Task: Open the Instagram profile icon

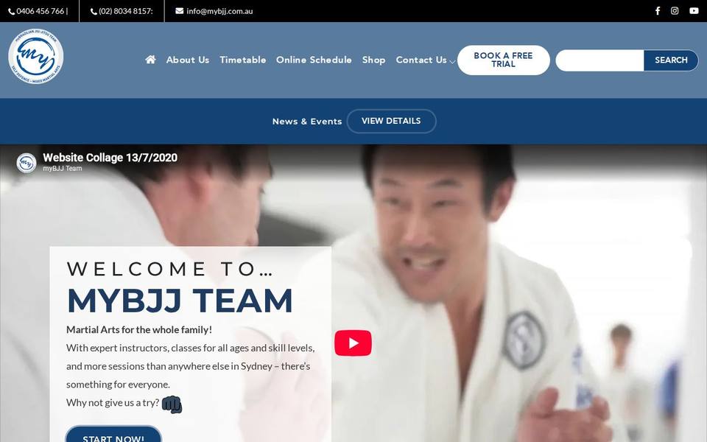Action: [x=675, y=11]
